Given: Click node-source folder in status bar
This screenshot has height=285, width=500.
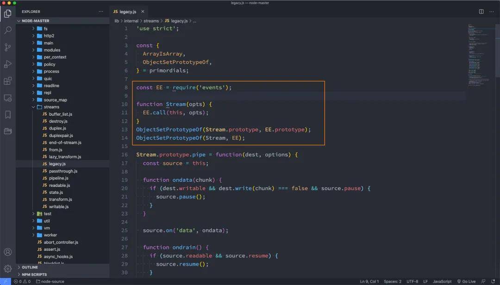Looking at the screenshot, I should point(50,281).
